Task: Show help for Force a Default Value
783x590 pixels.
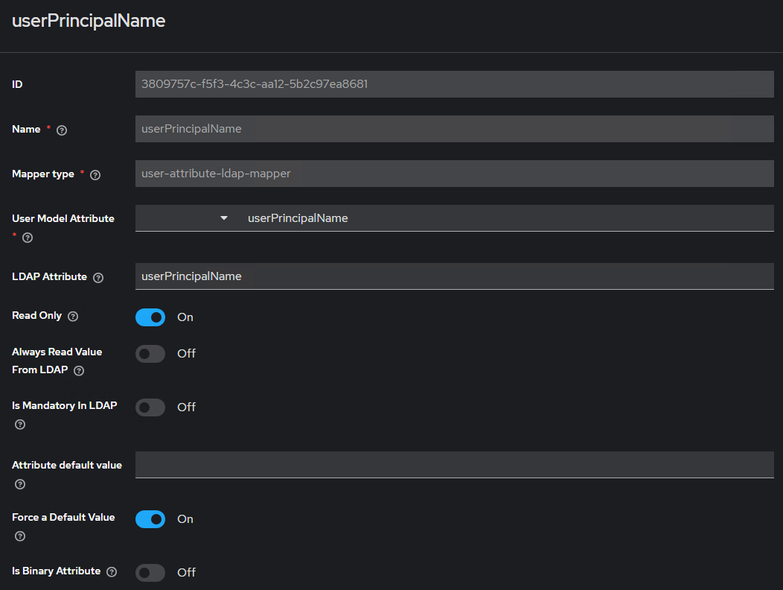Action: [20, 536]
